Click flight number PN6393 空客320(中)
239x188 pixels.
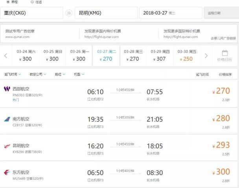(x=28, y=95)
